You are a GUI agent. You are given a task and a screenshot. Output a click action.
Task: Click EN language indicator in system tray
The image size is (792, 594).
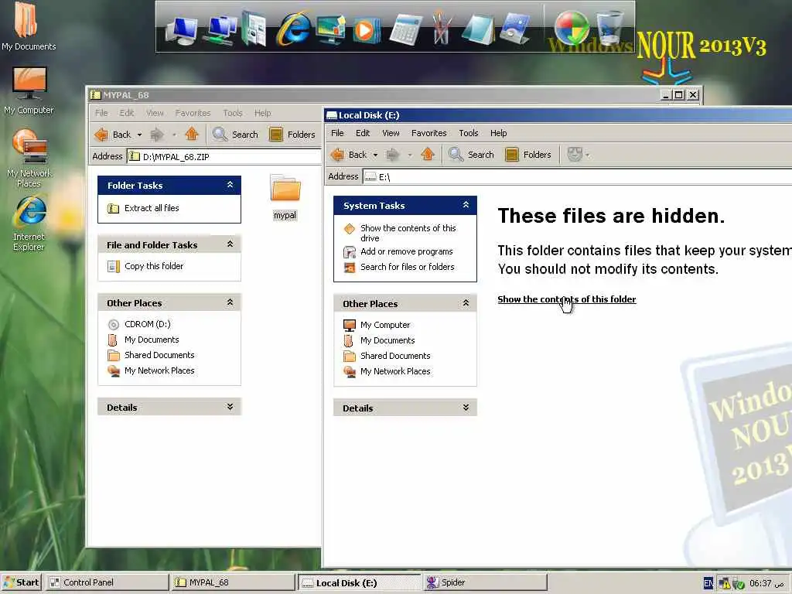(x=708, y=583)
